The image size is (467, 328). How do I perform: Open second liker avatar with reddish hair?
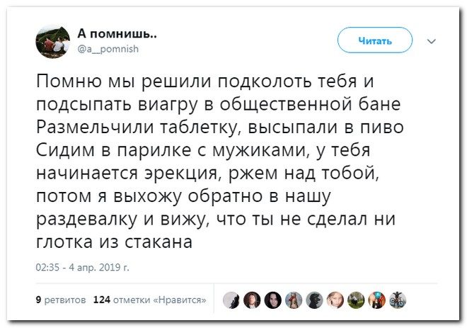click(x=252, y=300)
